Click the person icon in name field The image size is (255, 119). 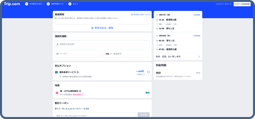point(57,44)
